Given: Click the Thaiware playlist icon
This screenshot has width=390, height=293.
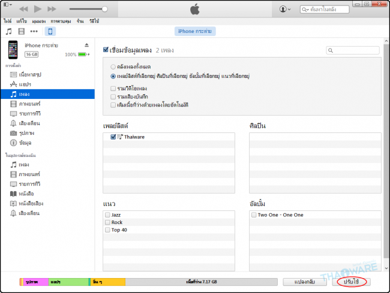Looking at the screenshot, I should point(120,137).
